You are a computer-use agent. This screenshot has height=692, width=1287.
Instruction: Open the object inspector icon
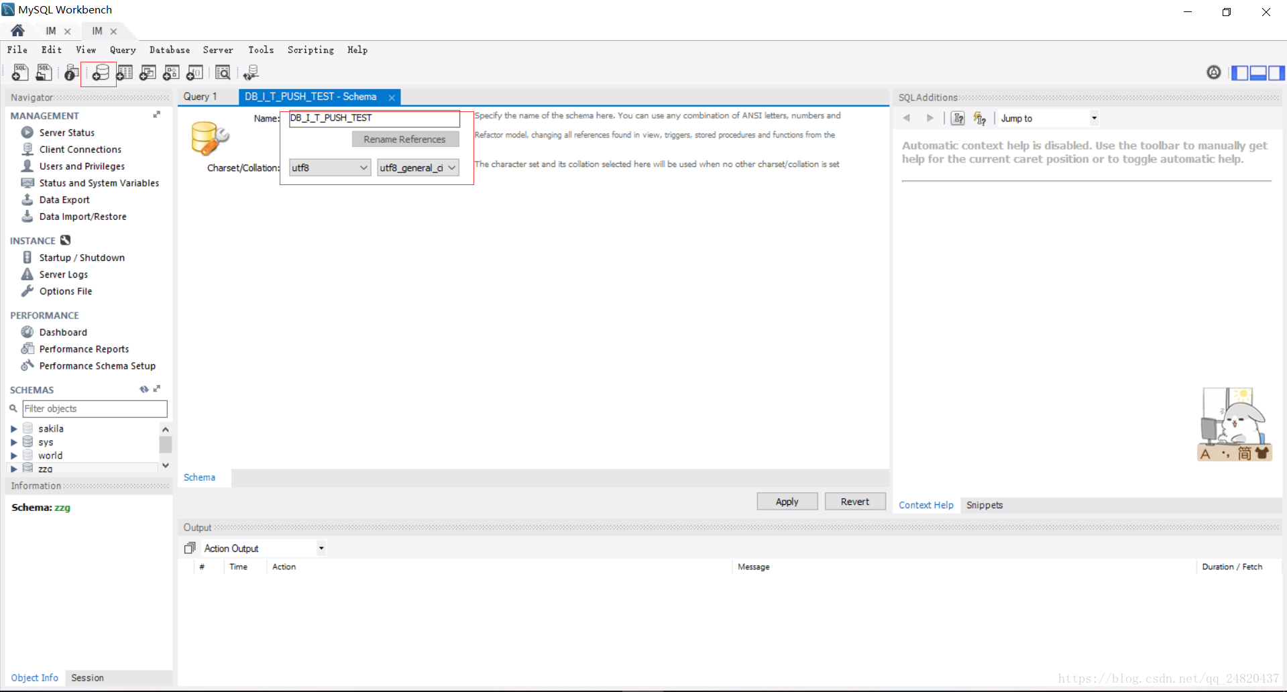pyautogui.click(x=71, y=72)
